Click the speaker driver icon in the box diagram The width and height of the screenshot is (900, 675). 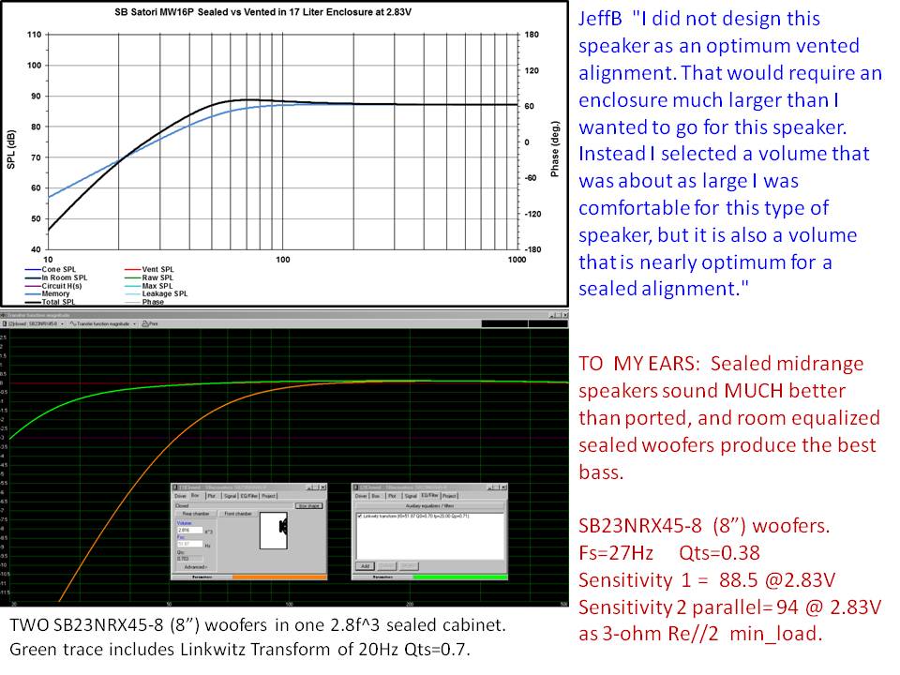point(283,526)
